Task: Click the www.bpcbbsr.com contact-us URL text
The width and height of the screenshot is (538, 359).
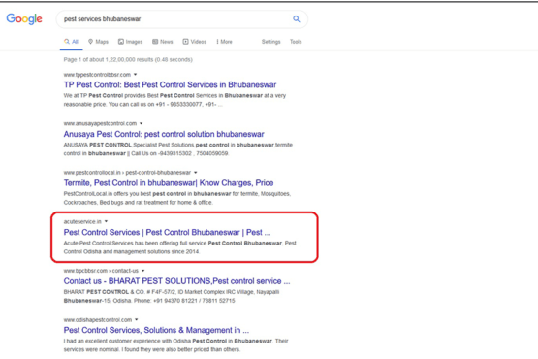Action: tap(101, 271)
